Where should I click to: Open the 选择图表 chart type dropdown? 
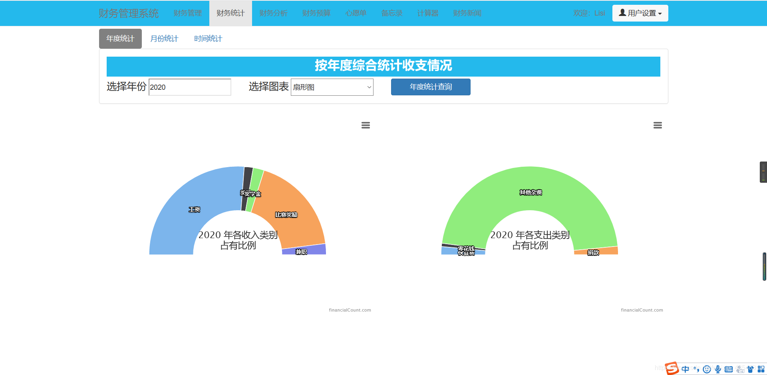pyautogui.click(x=332, y=87)
